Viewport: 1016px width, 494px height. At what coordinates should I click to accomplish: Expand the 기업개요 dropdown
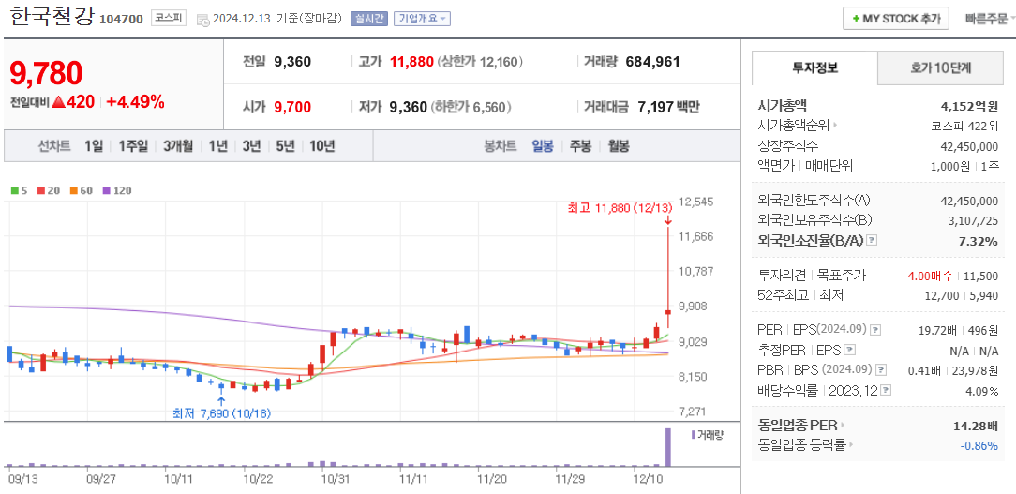422,19
